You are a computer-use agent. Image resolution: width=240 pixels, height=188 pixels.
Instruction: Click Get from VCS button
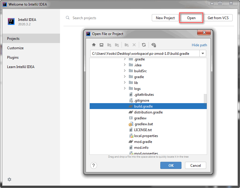[218, 18]
